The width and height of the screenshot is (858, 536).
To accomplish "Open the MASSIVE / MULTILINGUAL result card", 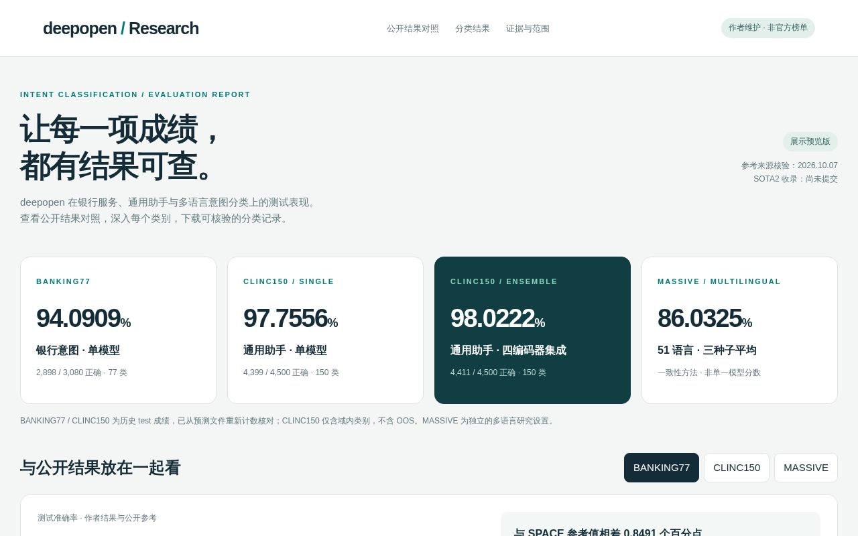I will coord(739,330).
